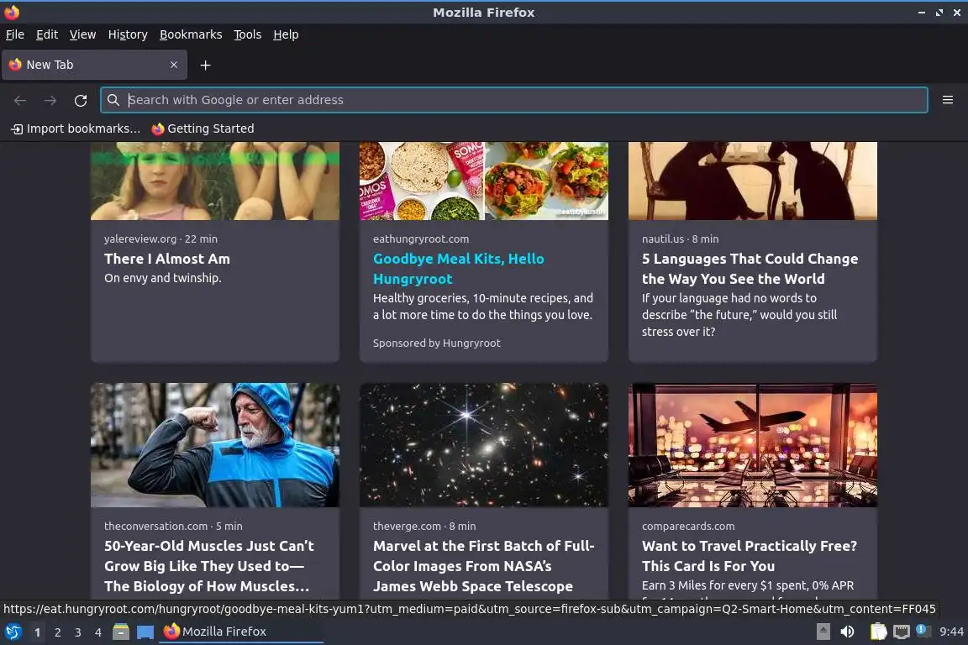The image size is (968, 645).
Task: Open the Help menu
Action: point(286,34)
